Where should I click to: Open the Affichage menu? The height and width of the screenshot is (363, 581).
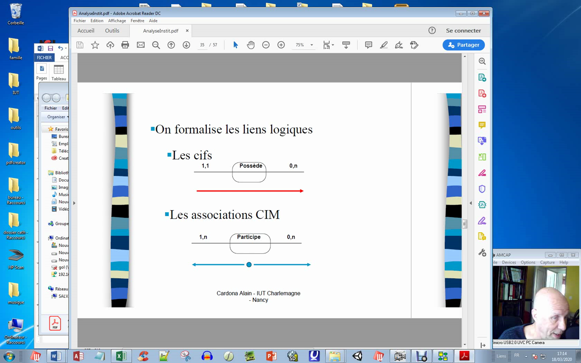click(117, 21)
